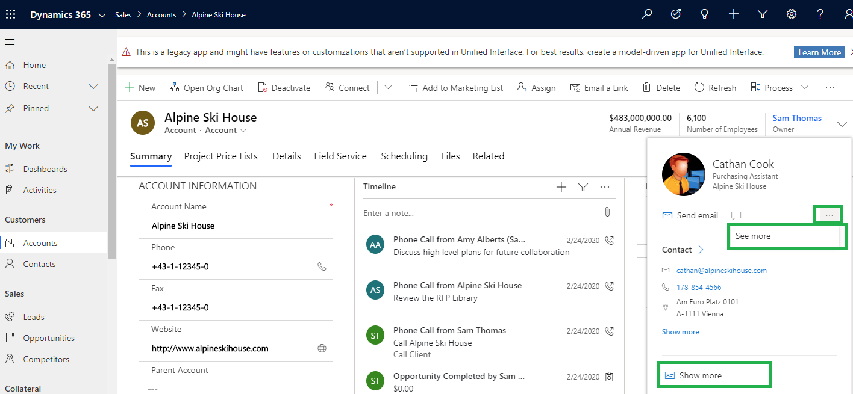This screenshot has width=853, height=394.
Task: Open the Sam Thomas owner link
Action: (797, 118)
